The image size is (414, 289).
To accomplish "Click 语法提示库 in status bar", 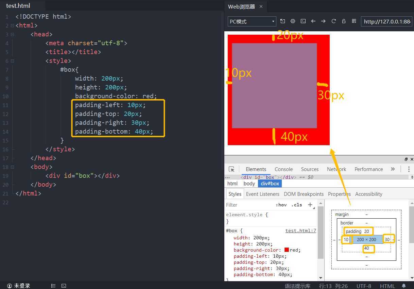I will (x=297, y=286).
